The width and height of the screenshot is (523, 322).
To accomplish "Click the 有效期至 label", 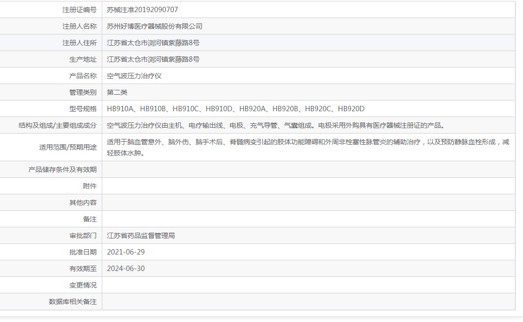I will (83, 269).
